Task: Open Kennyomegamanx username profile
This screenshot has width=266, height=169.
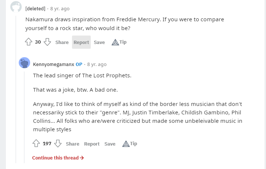Action: coord(54,65)
